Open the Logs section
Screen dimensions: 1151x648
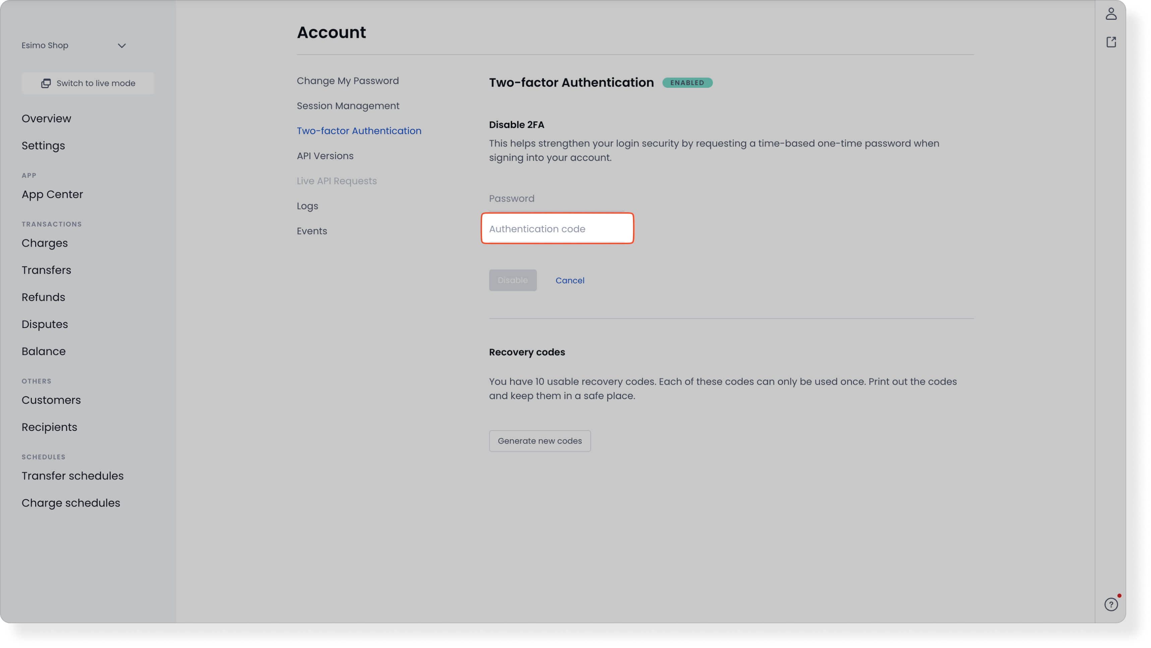307,205
